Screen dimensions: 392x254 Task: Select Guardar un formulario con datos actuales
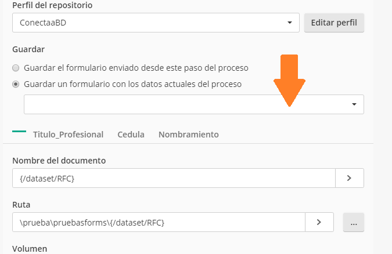pos(16,84)
